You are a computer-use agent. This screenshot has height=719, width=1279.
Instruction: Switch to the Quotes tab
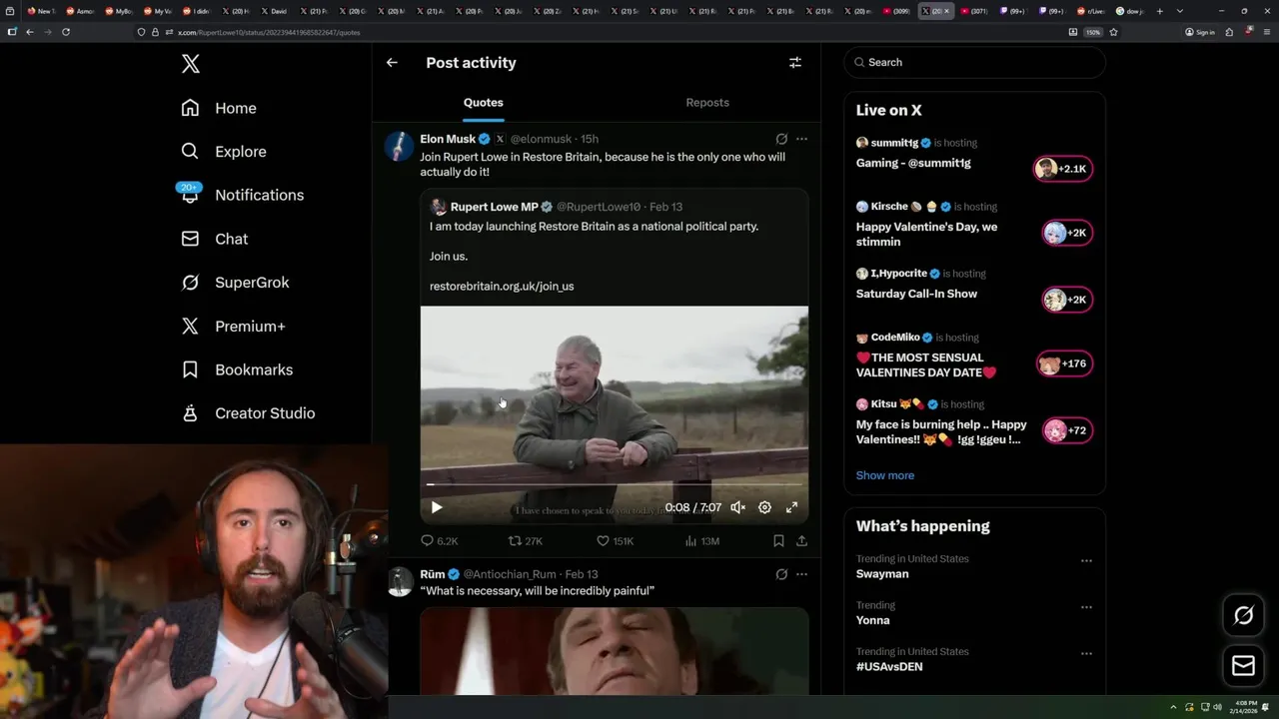pos(484,103)
